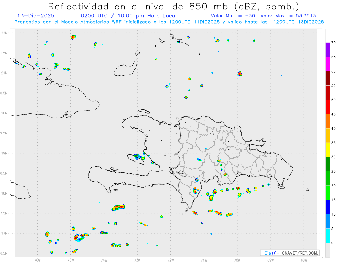Click the '75W' longitude label
The height and width of the screenshot is (264, 341).
[x=71, y=260]
